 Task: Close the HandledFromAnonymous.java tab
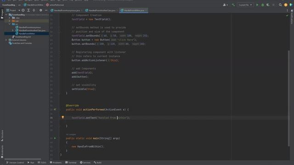point(82,11)
